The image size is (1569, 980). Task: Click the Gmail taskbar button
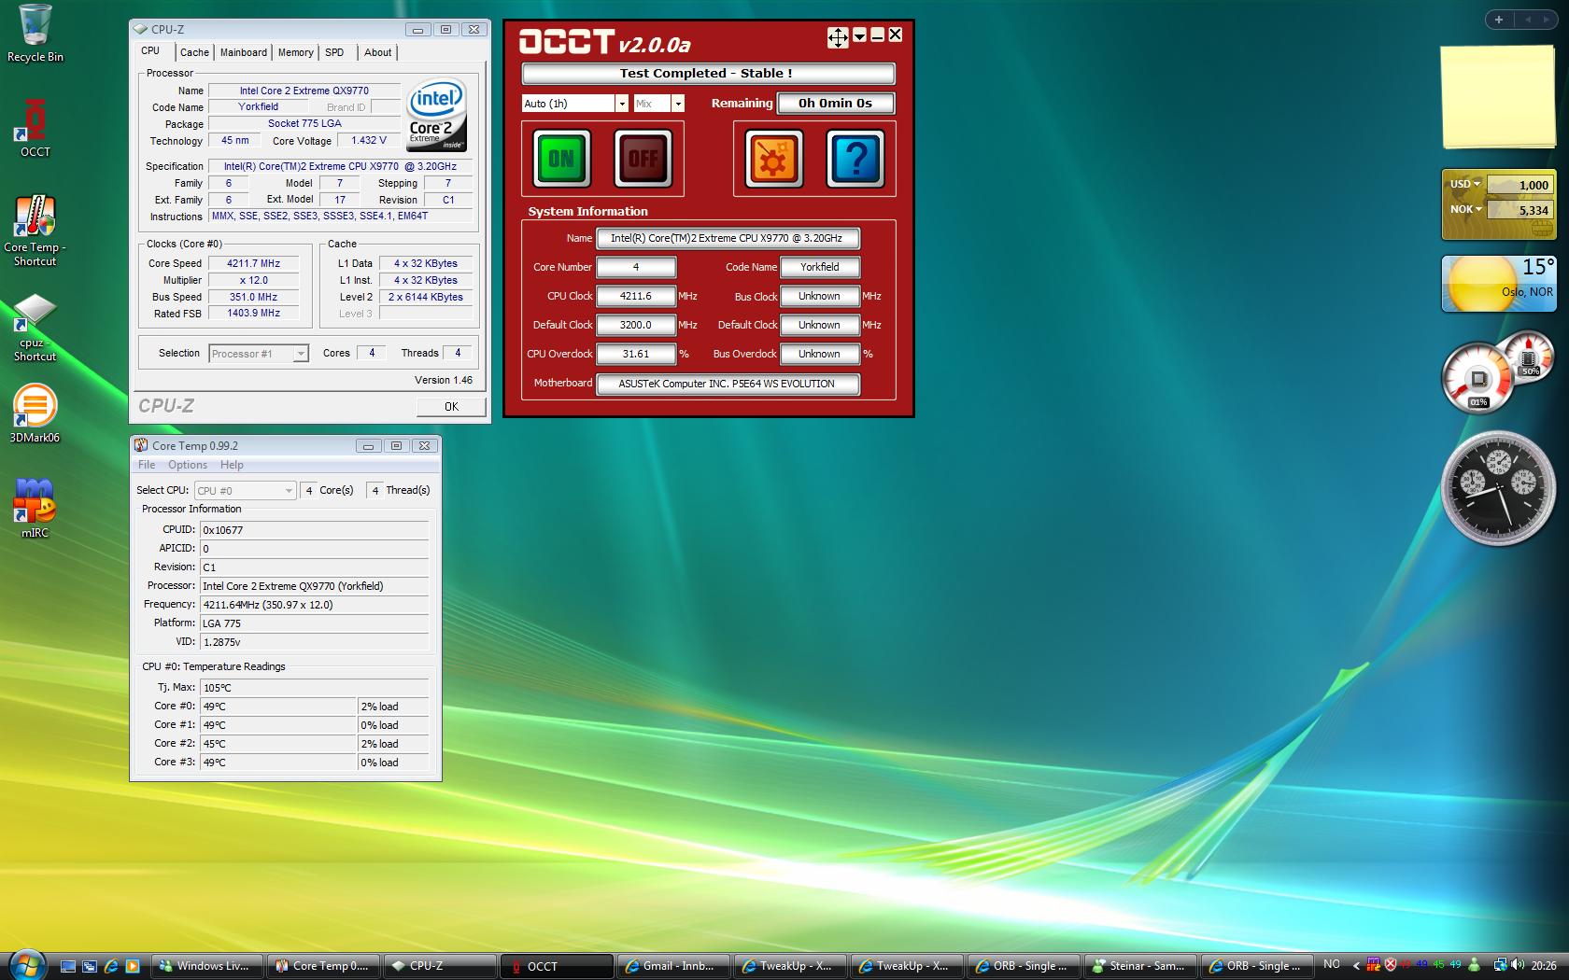pyautogui.click(x=673, y=966)
